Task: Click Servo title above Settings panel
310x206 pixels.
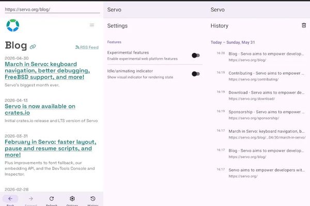Action: pyautogui.click(x=114, y=10)
